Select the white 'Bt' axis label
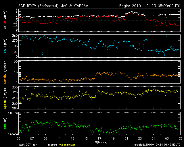This screenshot has height=147, width=184. [5, 28]
